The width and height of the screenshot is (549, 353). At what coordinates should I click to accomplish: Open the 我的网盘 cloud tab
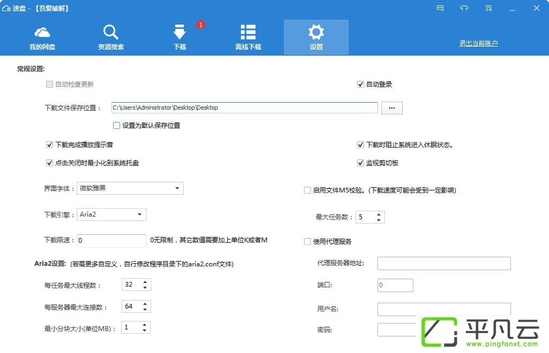click(x=42, y=38)
